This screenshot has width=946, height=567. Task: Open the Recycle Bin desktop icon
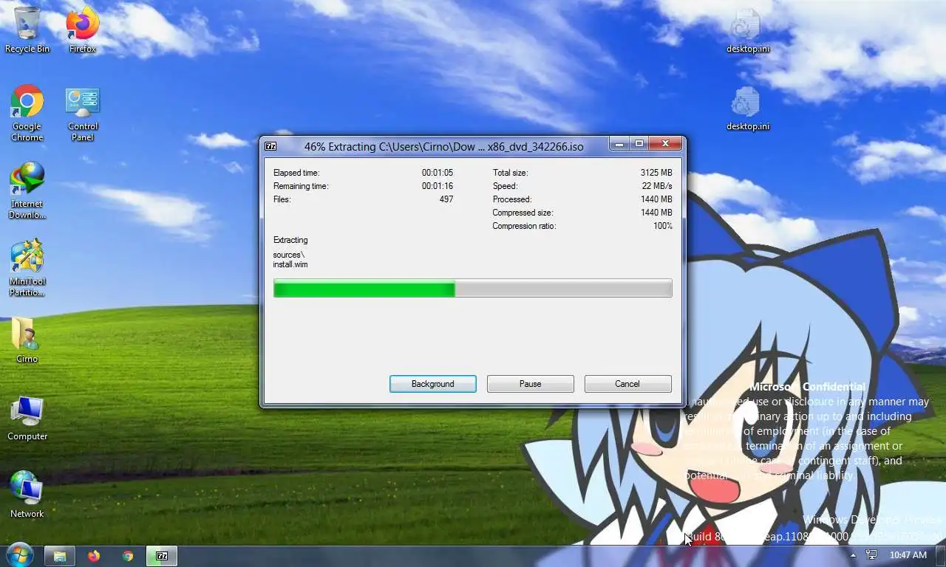coord(27,31)
